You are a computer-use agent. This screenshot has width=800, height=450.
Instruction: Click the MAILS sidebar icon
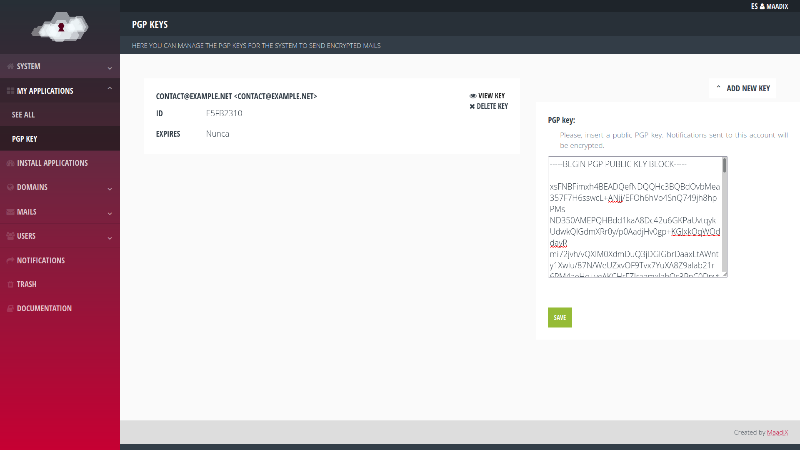[x=10, y=212]
